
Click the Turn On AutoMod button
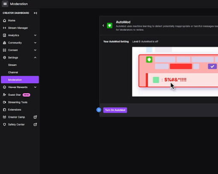[115, 110]
